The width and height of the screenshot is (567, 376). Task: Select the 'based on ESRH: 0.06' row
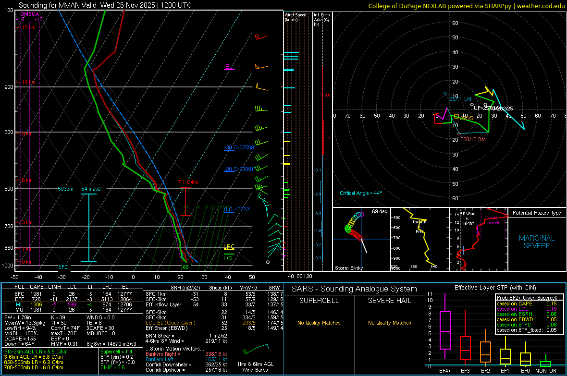(x=527, y=314)
